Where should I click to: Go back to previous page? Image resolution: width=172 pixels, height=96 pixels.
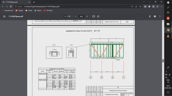click(x=3, y=6)
